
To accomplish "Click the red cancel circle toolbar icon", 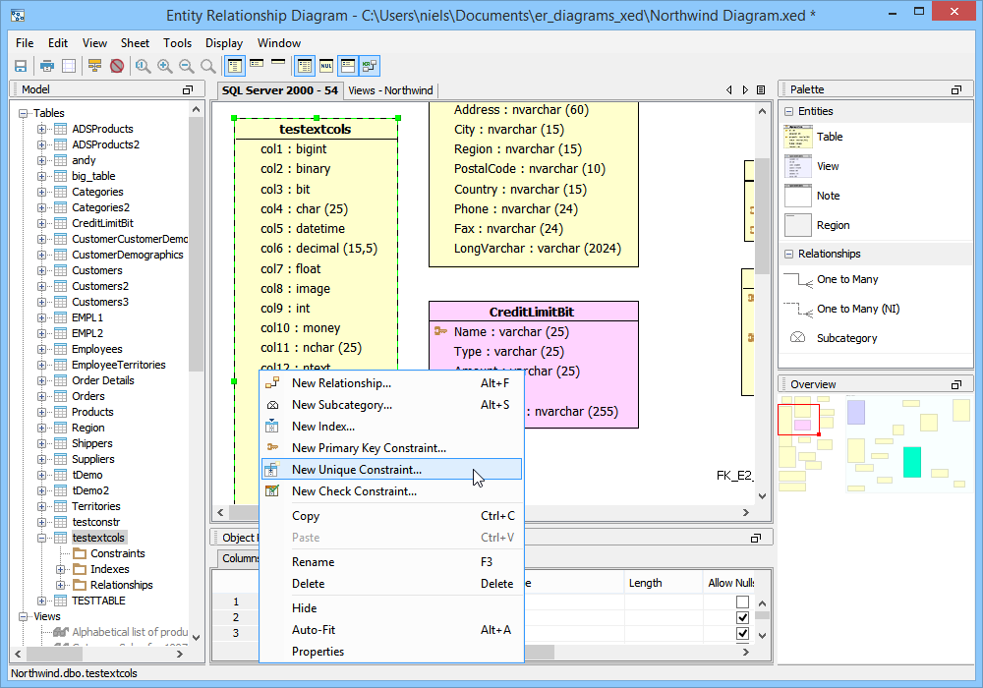I will pyautogui.click(x=117, y=66).
